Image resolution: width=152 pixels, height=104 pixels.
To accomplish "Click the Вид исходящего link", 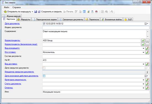I will pos(12,48).
